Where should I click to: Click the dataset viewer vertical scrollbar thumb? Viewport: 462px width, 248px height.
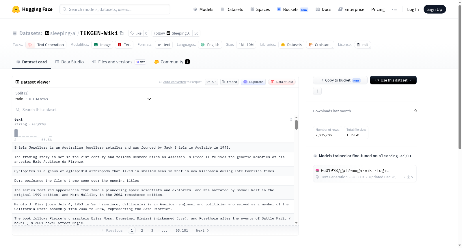pyautogui.click(x=296, y=125)
